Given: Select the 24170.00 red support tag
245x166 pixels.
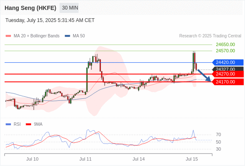Looking at the screenshot, I should pyautogui.click(x=228, y=82).
